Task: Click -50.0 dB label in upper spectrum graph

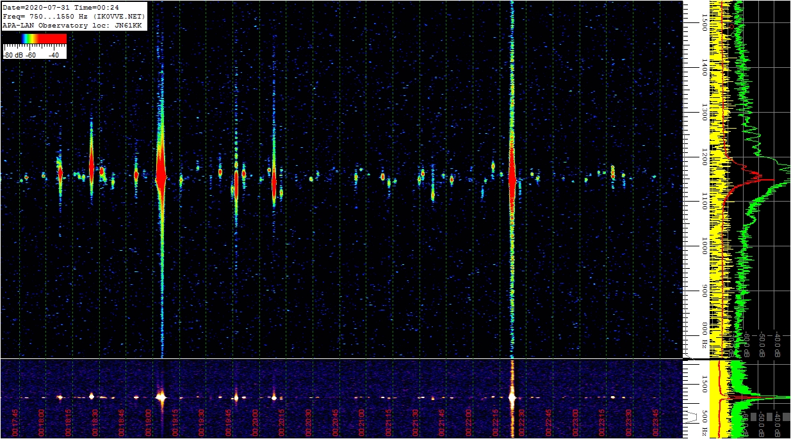Action: [x=762, y=344]
